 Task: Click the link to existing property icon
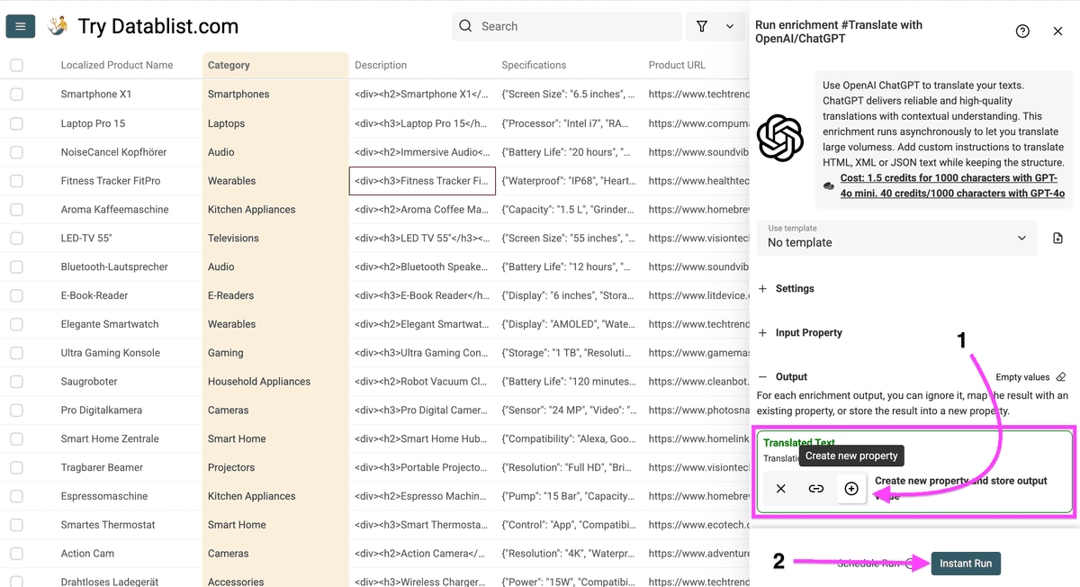(x=816, y=488)
